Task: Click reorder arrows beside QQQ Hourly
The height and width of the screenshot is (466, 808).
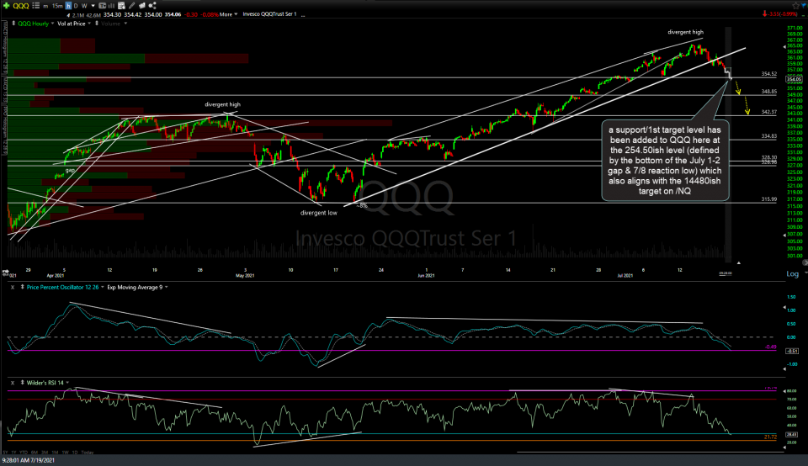Action: (13, 24)
